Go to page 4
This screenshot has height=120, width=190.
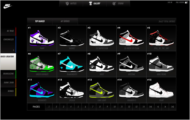(x=71, y=107)
